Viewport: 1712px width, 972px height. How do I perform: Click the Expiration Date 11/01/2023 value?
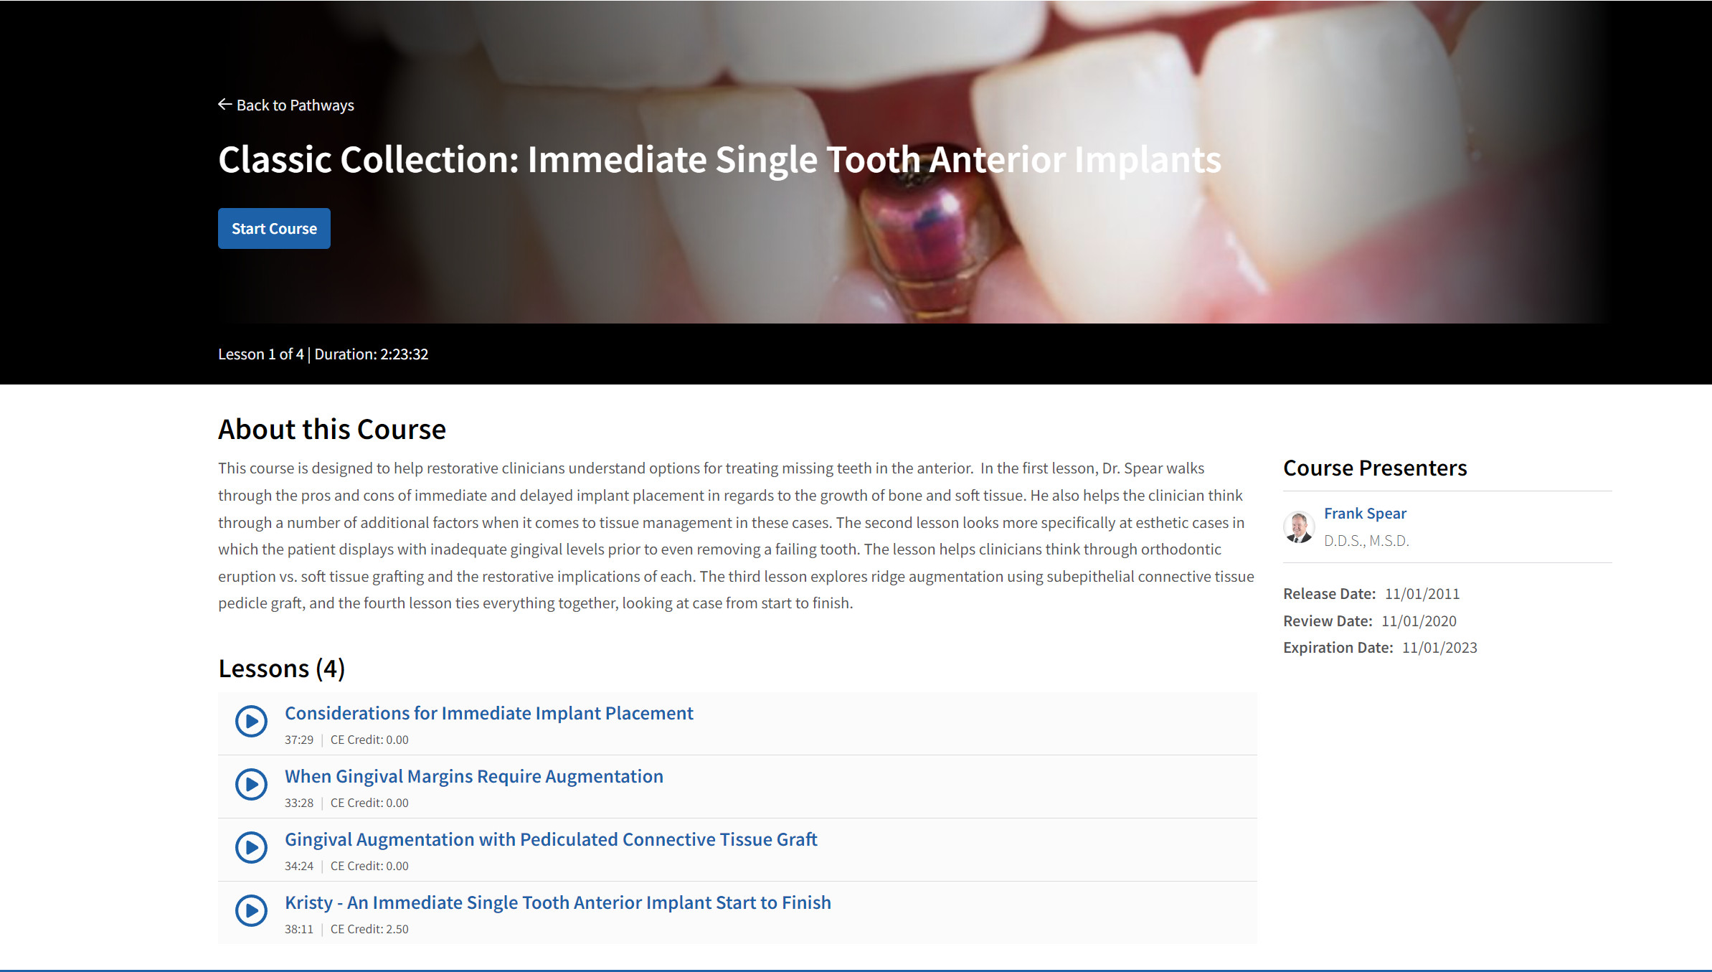[x=1439, y=648]
